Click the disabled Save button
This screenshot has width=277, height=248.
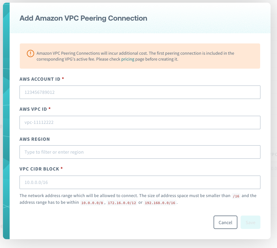click(250, 223)
